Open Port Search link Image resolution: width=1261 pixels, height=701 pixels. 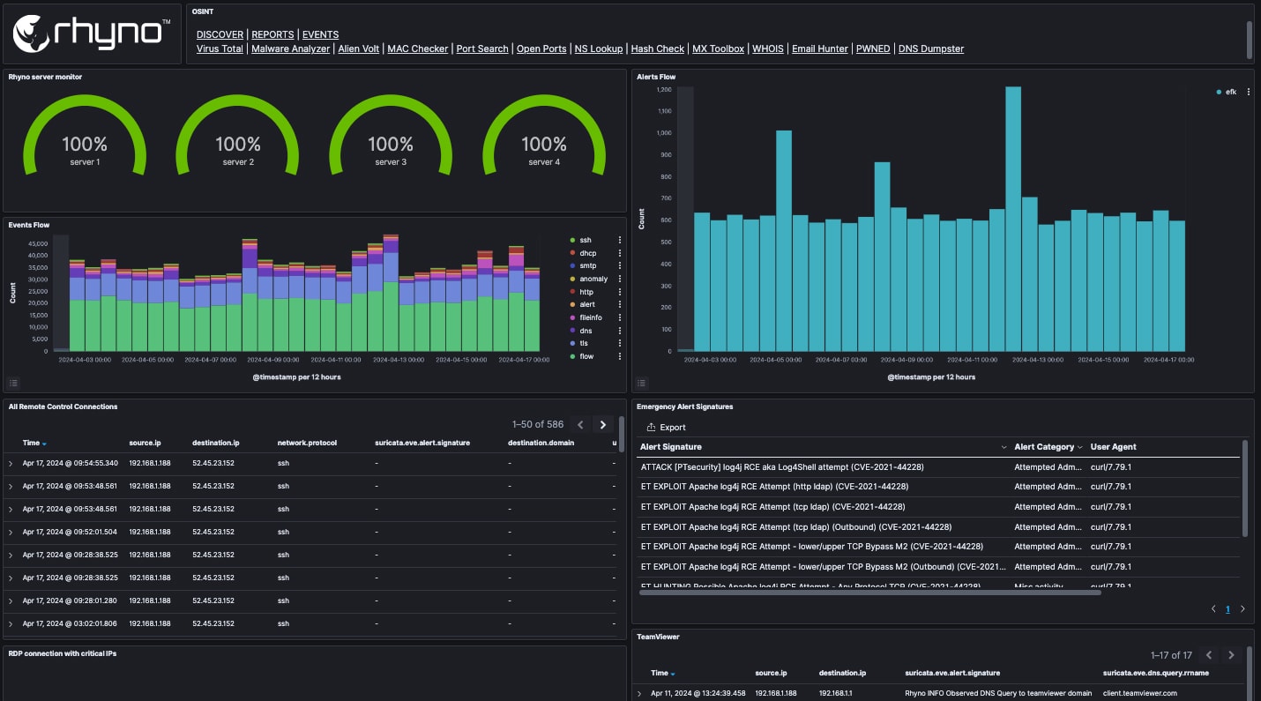pos(482,48)
